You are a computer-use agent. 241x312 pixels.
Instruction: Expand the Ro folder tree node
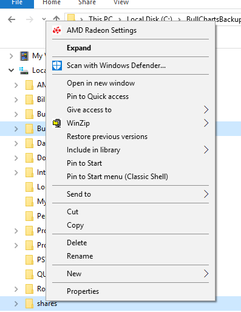(x=16, y=289)
